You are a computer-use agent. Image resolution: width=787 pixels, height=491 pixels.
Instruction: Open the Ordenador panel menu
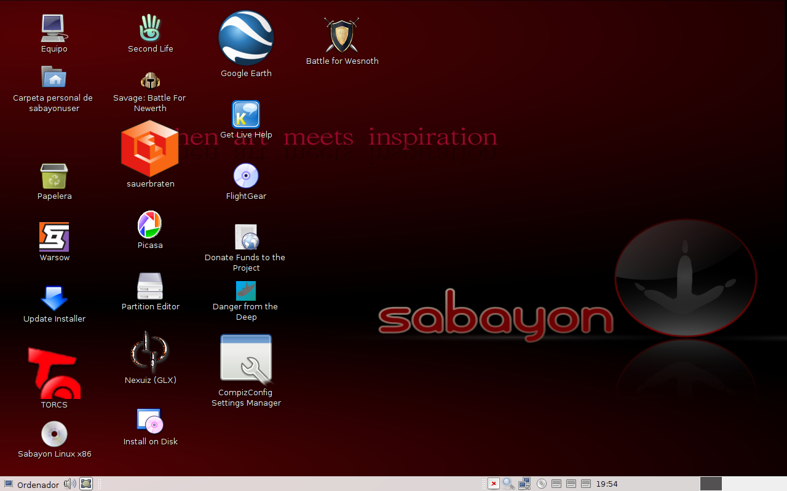31,484
